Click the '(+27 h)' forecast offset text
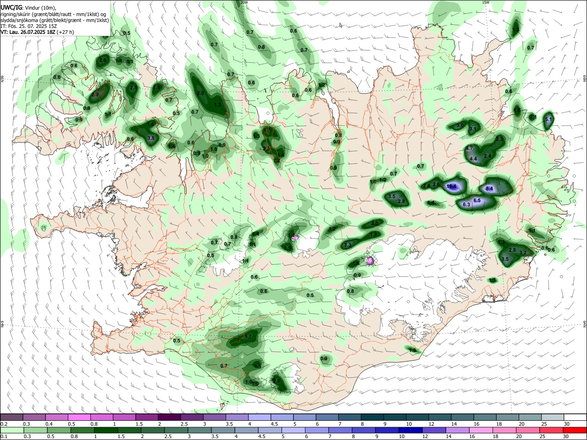 (66, 32)
